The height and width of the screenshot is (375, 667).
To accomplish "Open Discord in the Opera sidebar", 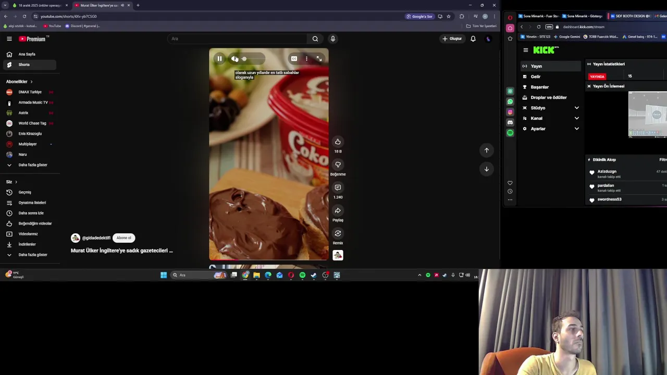I will [x=510, y=122].
